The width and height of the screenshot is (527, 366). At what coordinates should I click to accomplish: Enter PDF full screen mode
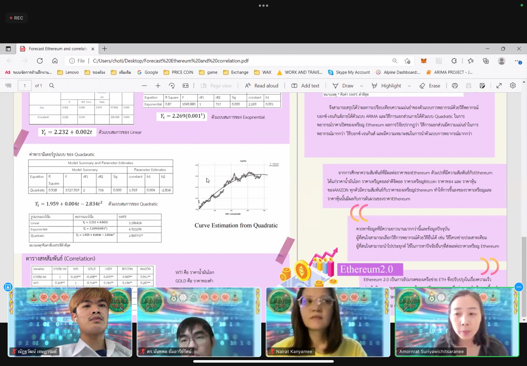pyautogui.click(x=499, y=86)
